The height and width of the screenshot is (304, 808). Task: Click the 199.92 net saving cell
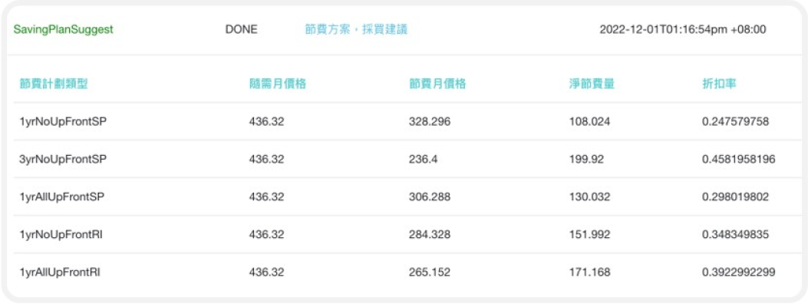586,159
